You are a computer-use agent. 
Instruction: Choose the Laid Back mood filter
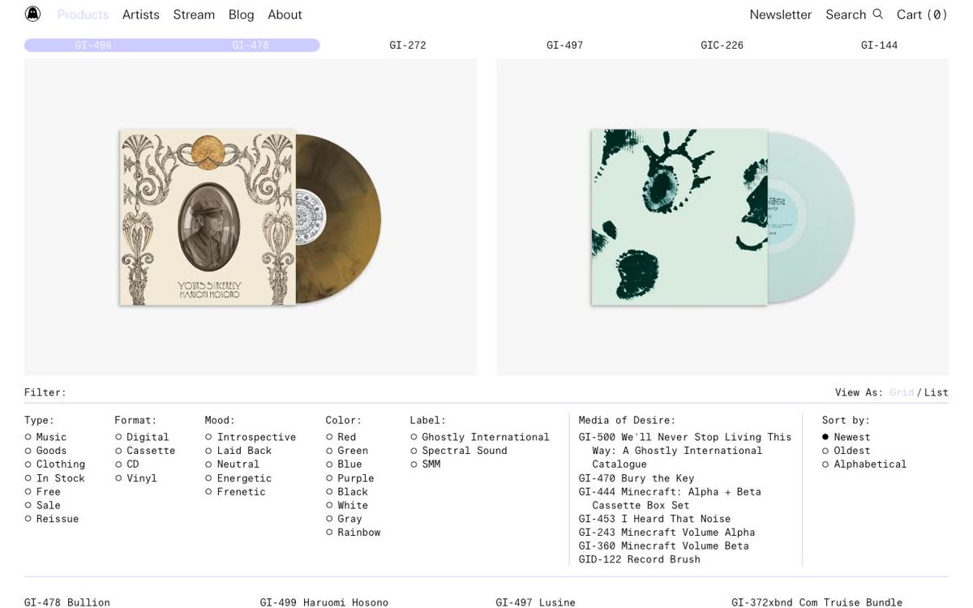point(238,451)
